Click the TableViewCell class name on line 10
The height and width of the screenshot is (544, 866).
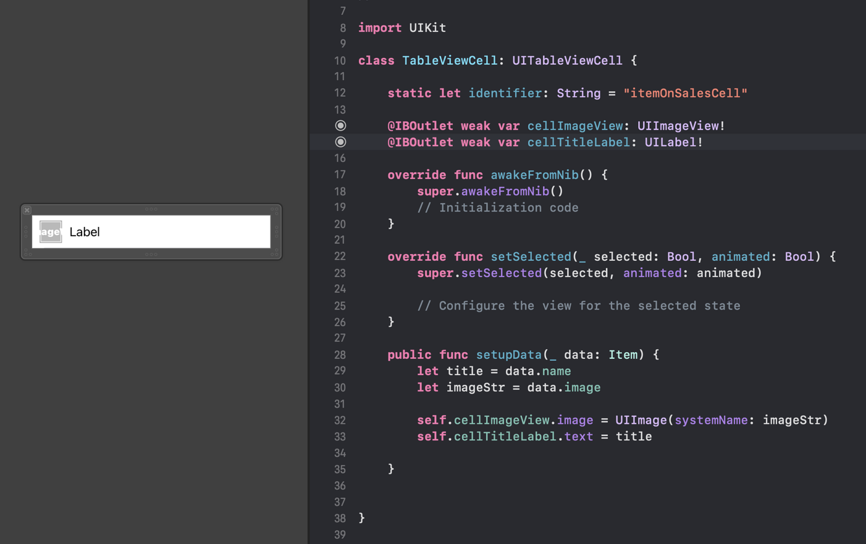coord(450,60)
